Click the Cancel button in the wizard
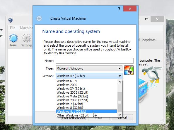The height and width of the screenshot is (130, 174). [122, 117]
